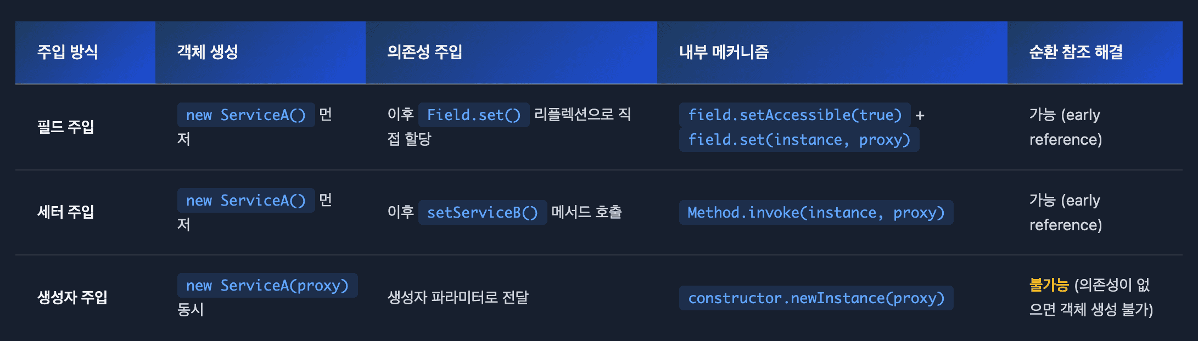Select the constructor.newInstance(proxy) code chip
The width and height of the screenshot is (1198, 341).
click(x=816, y=298)
